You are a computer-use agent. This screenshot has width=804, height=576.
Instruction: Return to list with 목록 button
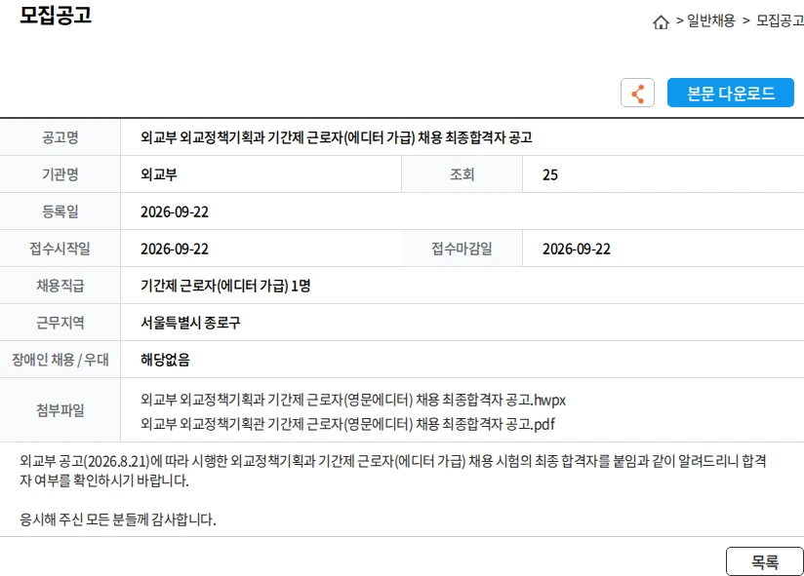(x=765, y=561)
